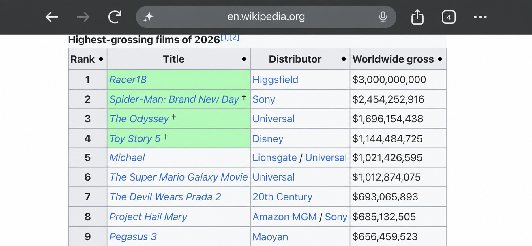The image size is (532, 246).
Task: Select the $3,000,000,000 gross value
Action: pos(389,80)
